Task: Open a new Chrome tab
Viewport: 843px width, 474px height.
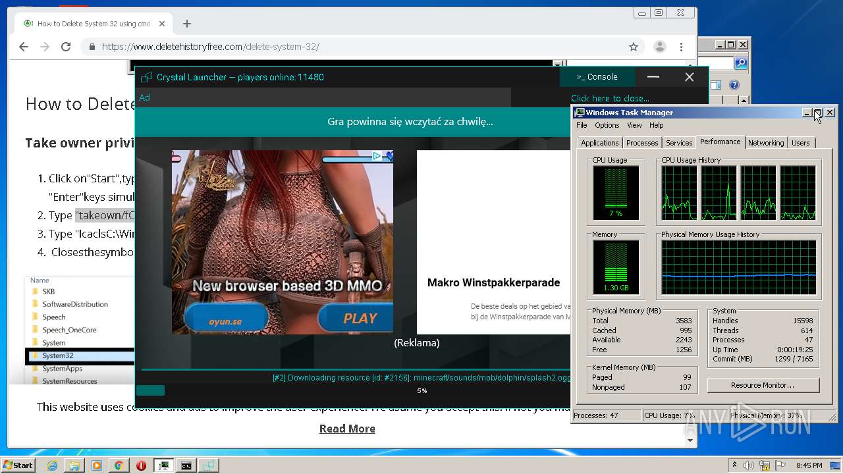Action: (187, 24)
